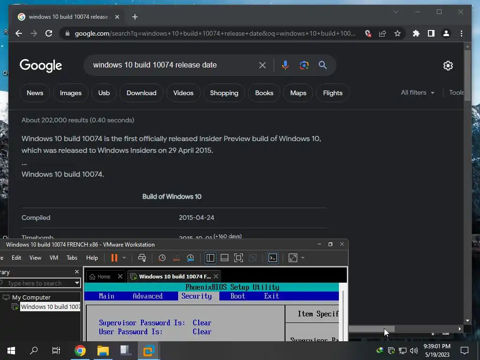This screenshot has width=480, height=360.
Task: Start a Google voice search
Action: pos(285,65)
